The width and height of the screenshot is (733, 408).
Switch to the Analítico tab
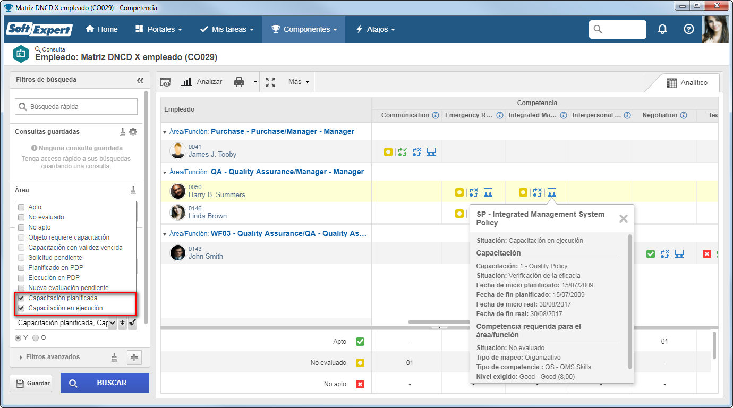[687, 83]
